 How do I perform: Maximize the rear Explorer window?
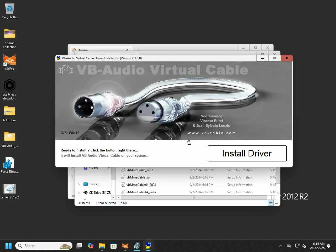[x=255, y=48]
